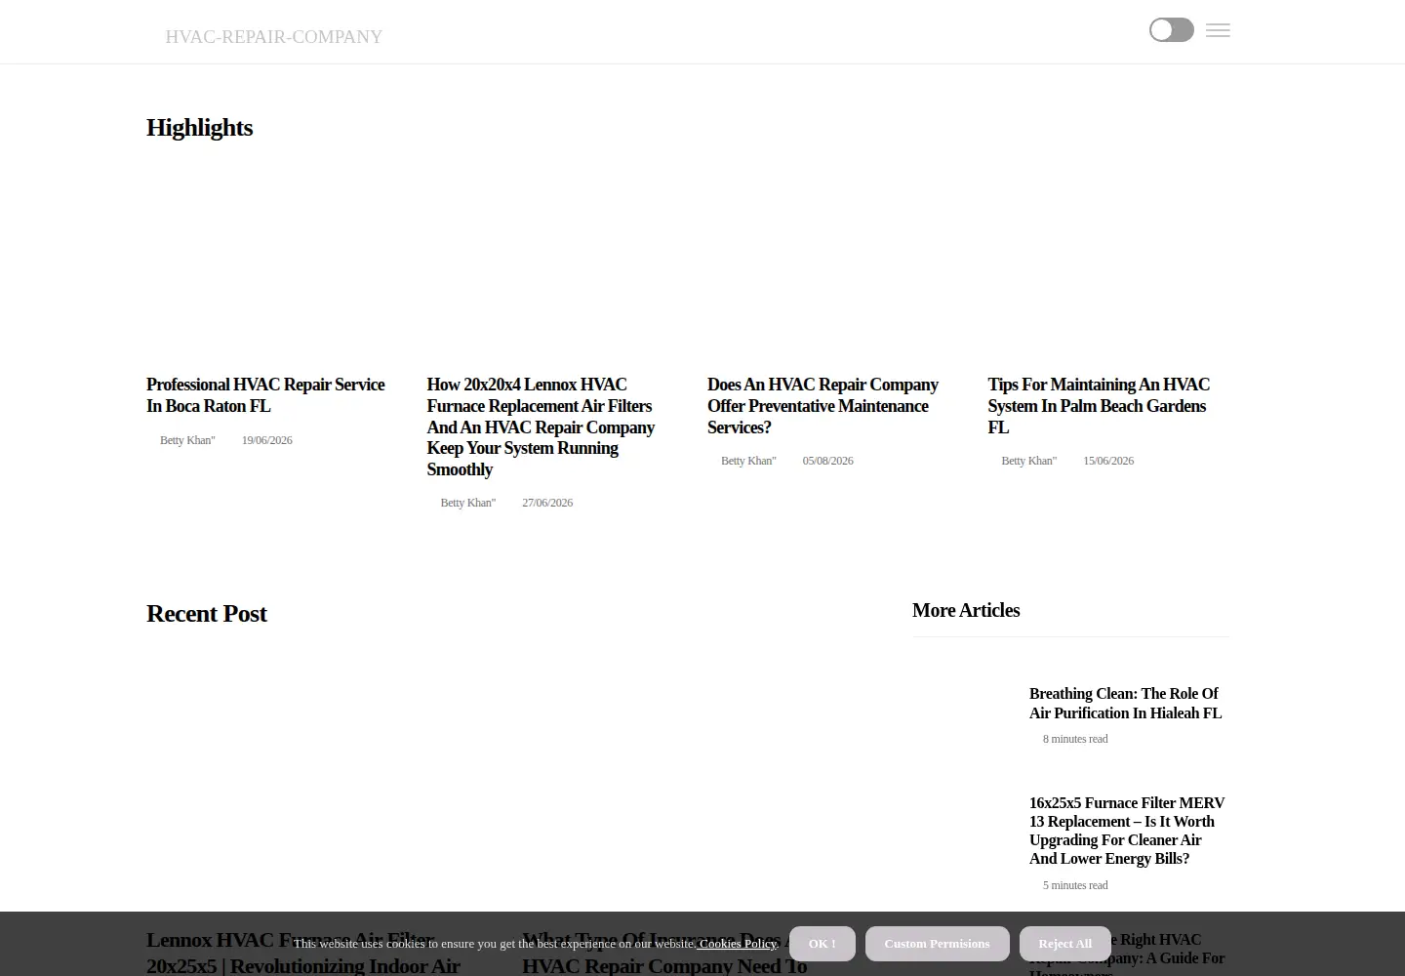Screen dimensions: 1405x976
Task: Read 'Does An HVAC Repair Company Offer Preventative Maintenance'
Action: 823,406
